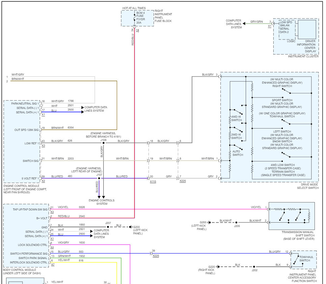Screen dimensions: 326x284
Task: Click the "SPORT SWITCH" label
Action: pyautogui.click(x=282, y=100)
